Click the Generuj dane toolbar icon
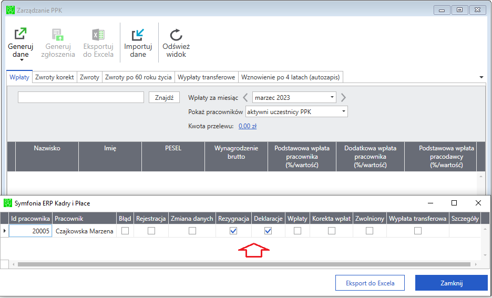The image size is (492, 298). pos(20,34)
